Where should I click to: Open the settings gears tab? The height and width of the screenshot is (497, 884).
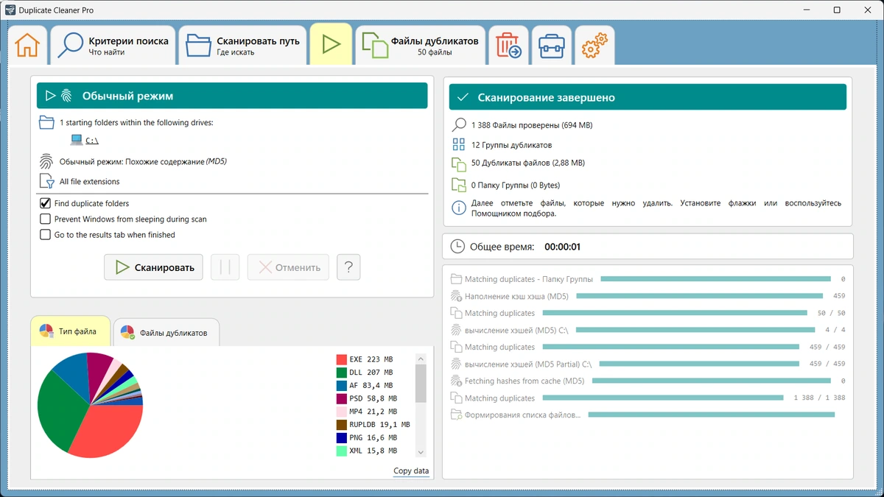tap(594, 45)
